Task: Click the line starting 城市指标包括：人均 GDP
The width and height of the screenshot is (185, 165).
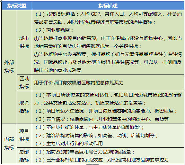Action: (108, 14)
